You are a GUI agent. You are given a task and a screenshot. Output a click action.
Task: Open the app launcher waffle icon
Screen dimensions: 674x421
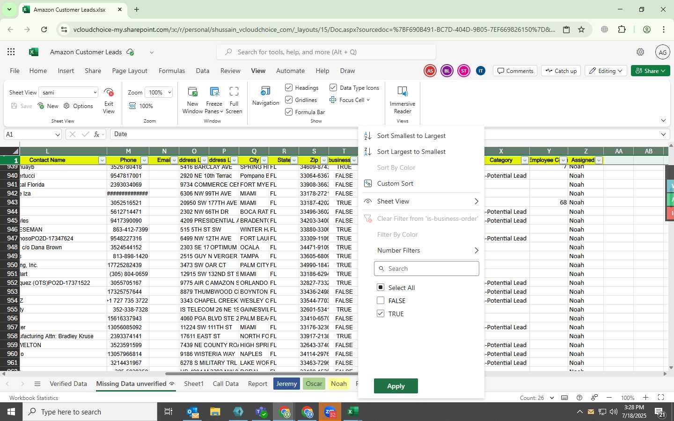(x=11, y=52)
